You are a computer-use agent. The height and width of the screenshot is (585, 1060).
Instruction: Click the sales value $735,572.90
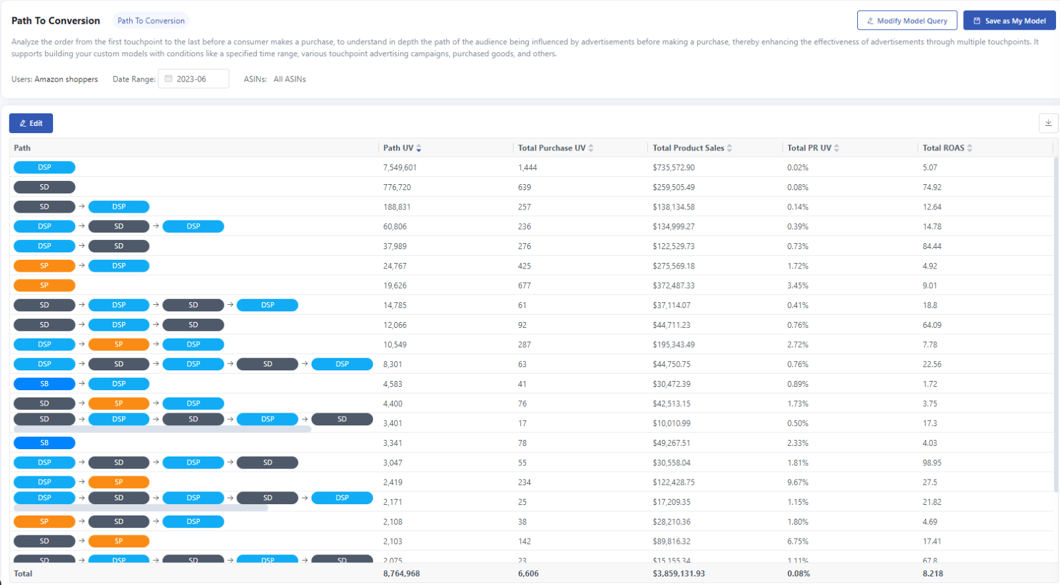click(x=674, y=168)
